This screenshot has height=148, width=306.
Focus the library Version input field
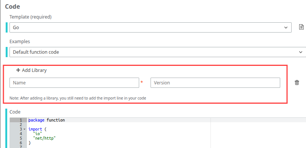(215, 83)
